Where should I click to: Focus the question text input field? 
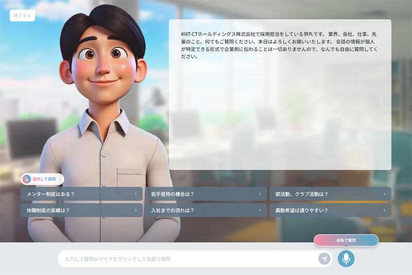click(x=185, y=259)
